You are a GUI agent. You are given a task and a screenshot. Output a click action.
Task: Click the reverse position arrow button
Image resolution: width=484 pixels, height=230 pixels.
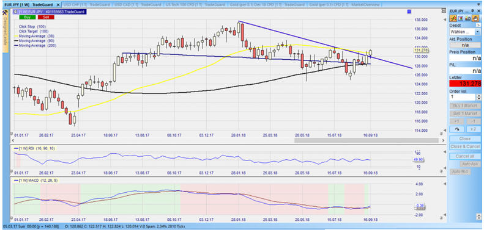(x=457, y=129)
